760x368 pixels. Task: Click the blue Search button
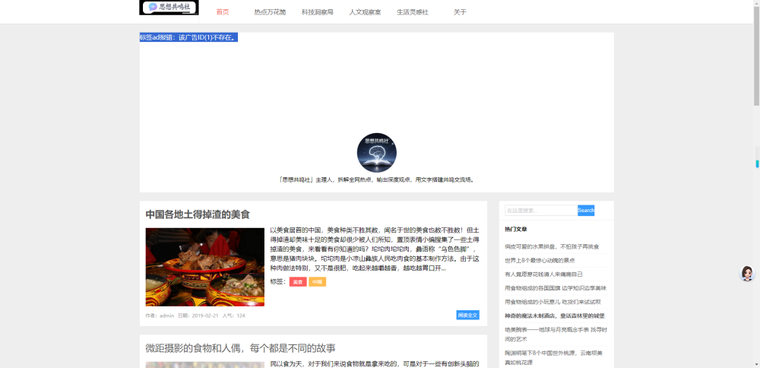[x=586, y=211]
